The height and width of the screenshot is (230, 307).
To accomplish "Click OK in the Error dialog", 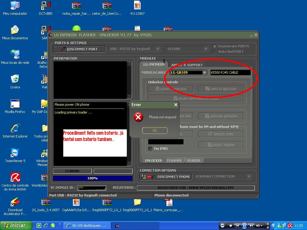I will 155,131.
